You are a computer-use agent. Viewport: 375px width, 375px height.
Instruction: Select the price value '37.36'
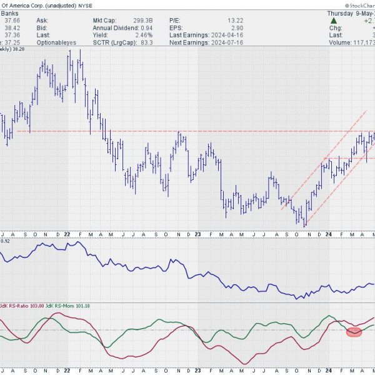(x=12, y=35)
